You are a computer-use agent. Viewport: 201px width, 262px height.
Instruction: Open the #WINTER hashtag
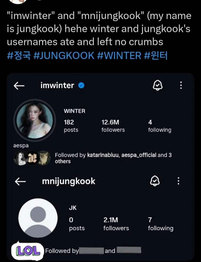tap(119, 56)
